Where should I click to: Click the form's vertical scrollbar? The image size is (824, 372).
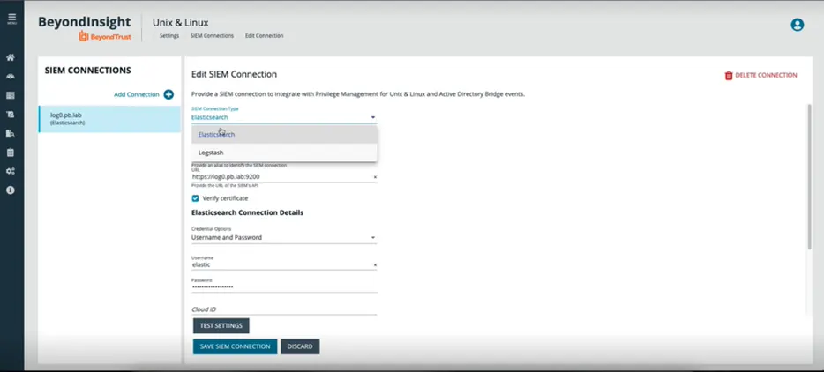click(809, 176)
